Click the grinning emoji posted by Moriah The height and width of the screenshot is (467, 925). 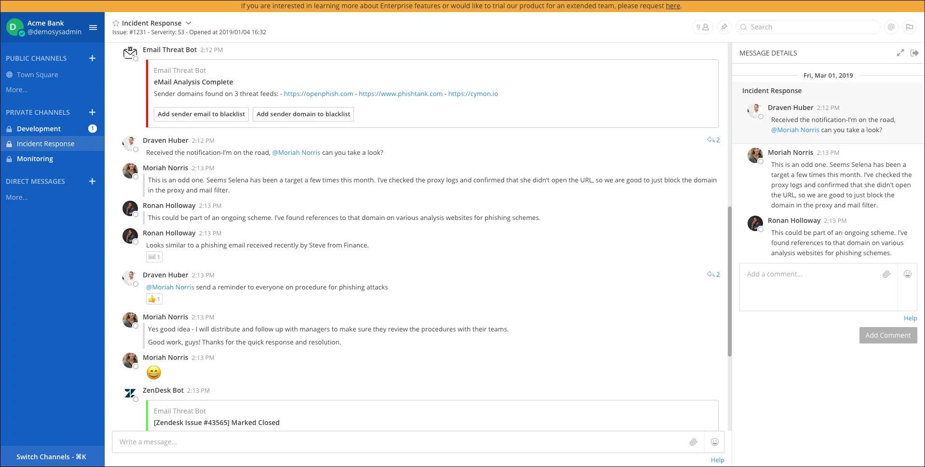pos(154,372)
